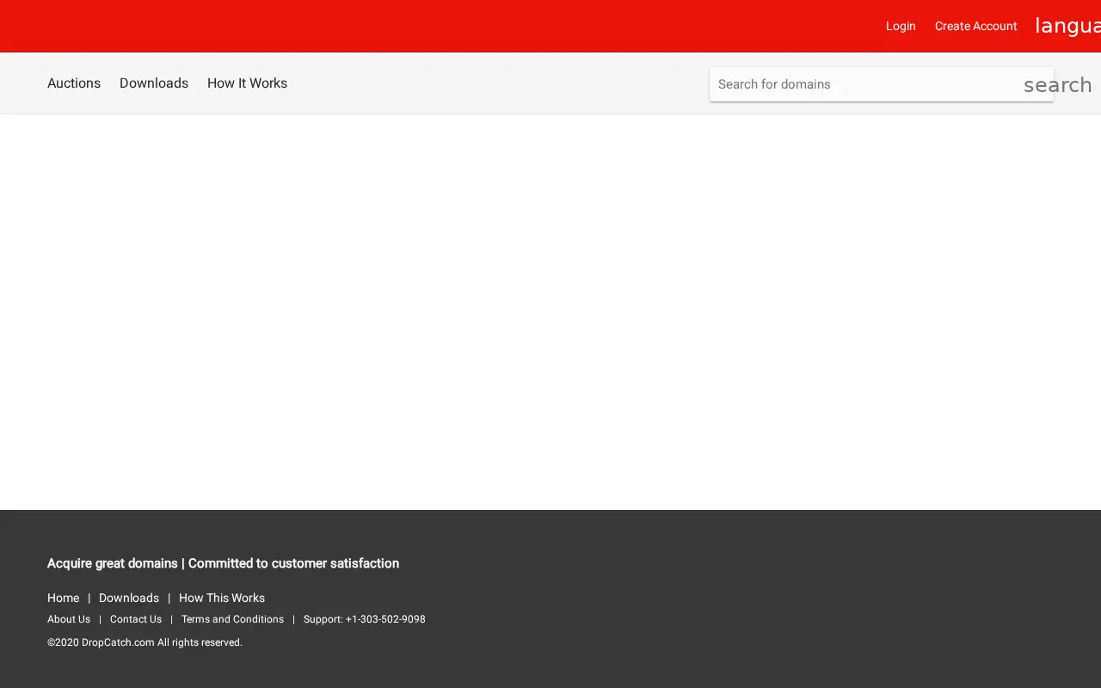
Task: Open How This Works footer link
Action: (222, 598)
